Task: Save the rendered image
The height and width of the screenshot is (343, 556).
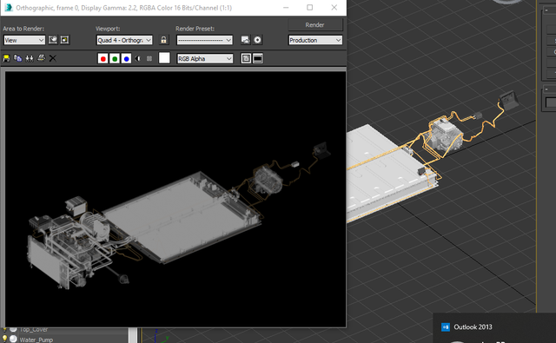Action: pos(6,58)
